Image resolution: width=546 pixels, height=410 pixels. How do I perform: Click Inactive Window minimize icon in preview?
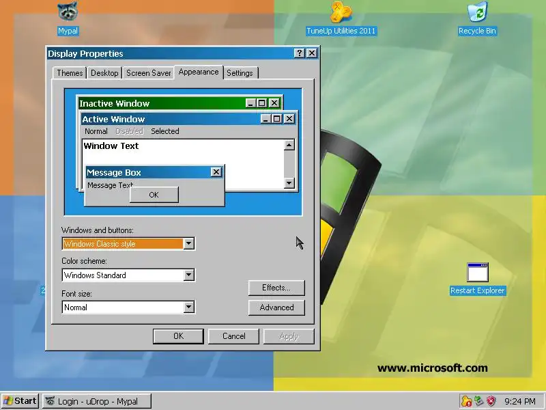pos(250,103)
